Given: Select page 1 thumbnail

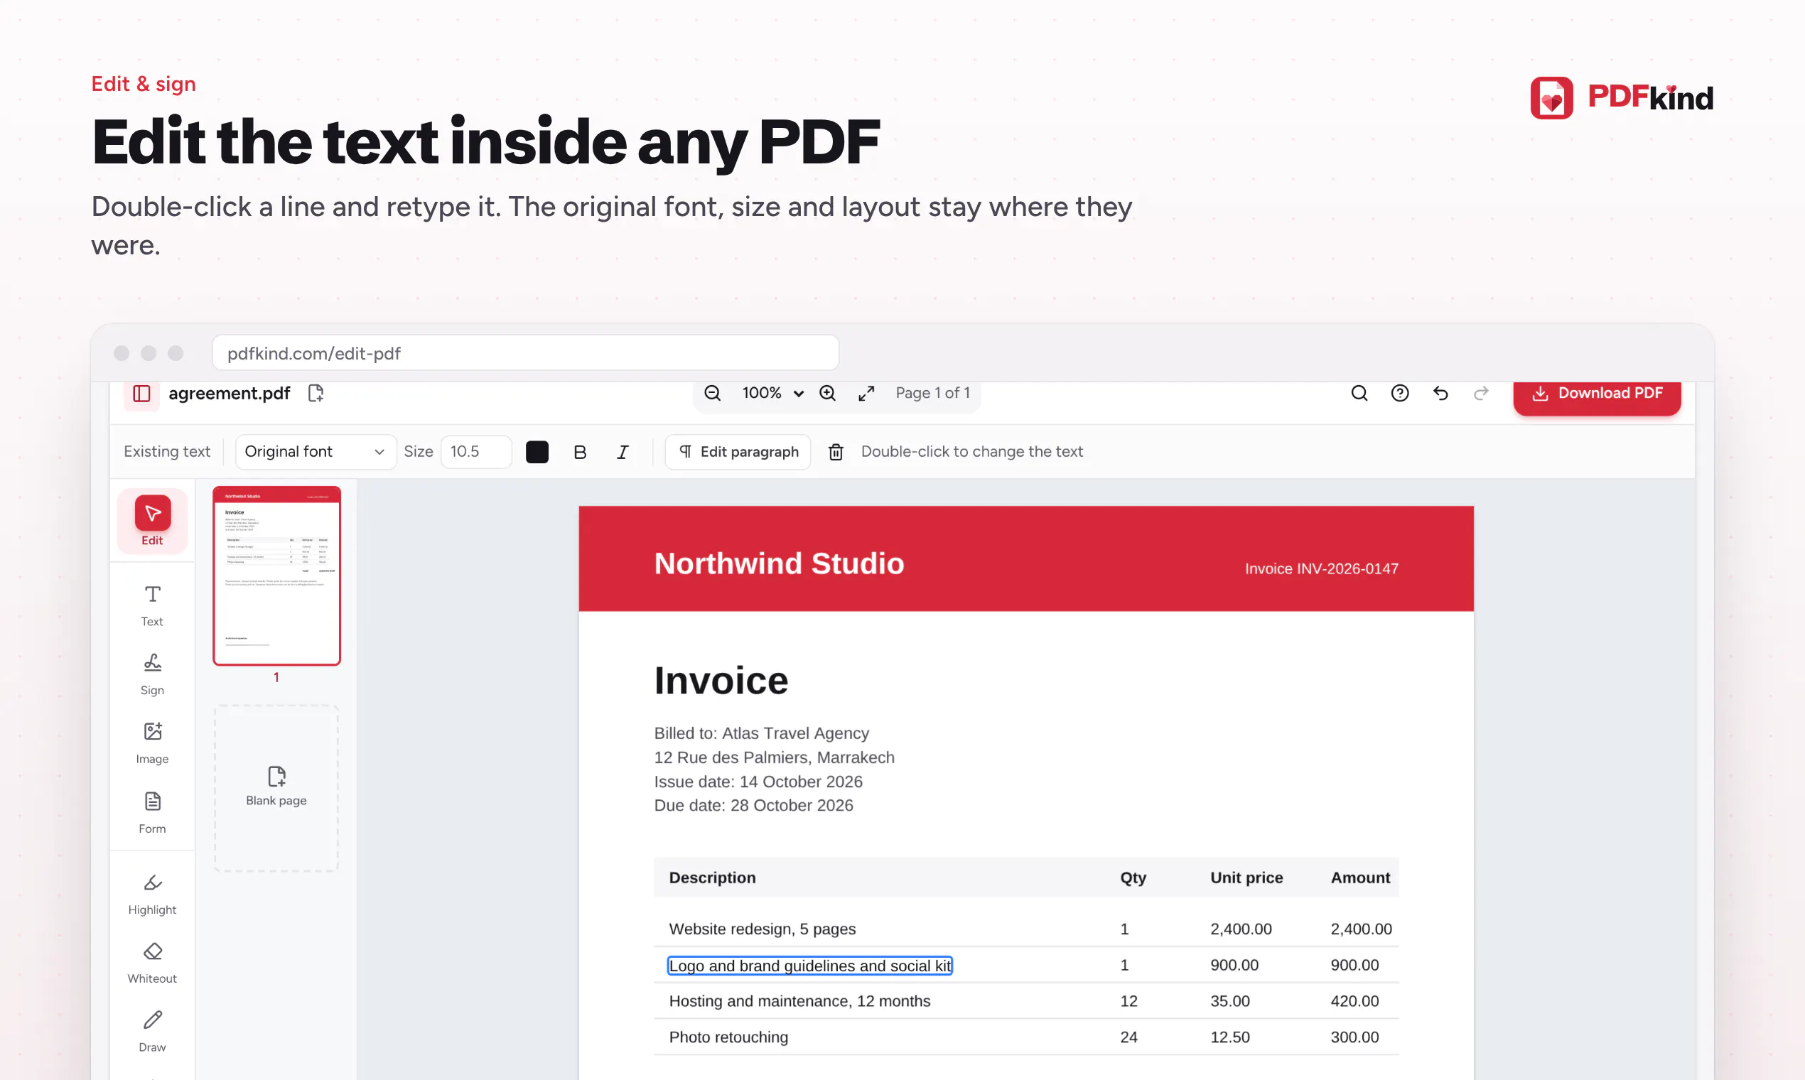Looking at the screenshot, I should (276, 576).
